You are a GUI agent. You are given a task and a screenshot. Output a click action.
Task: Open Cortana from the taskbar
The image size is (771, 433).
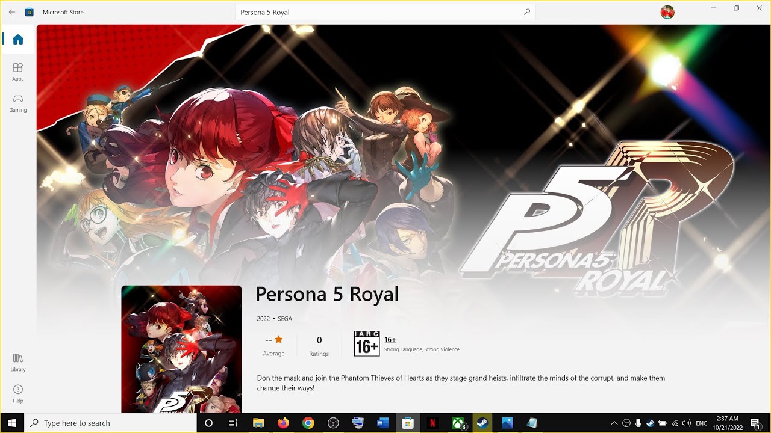pos(208,423)
